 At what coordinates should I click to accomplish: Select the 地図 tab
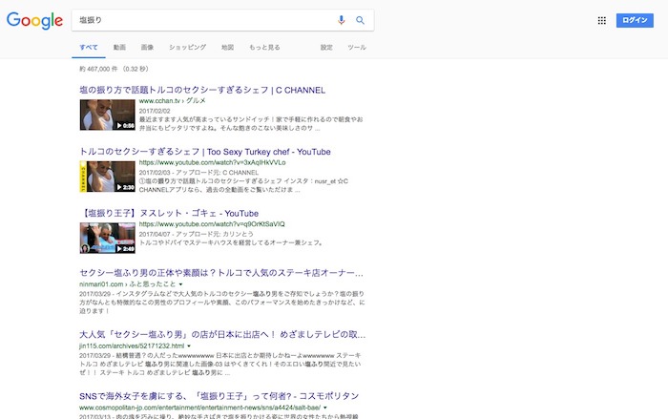(x=227, y=47)
